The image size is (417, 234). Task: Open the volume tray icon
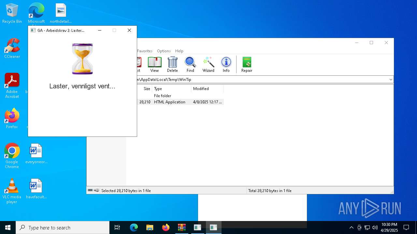tap(375, 227)
